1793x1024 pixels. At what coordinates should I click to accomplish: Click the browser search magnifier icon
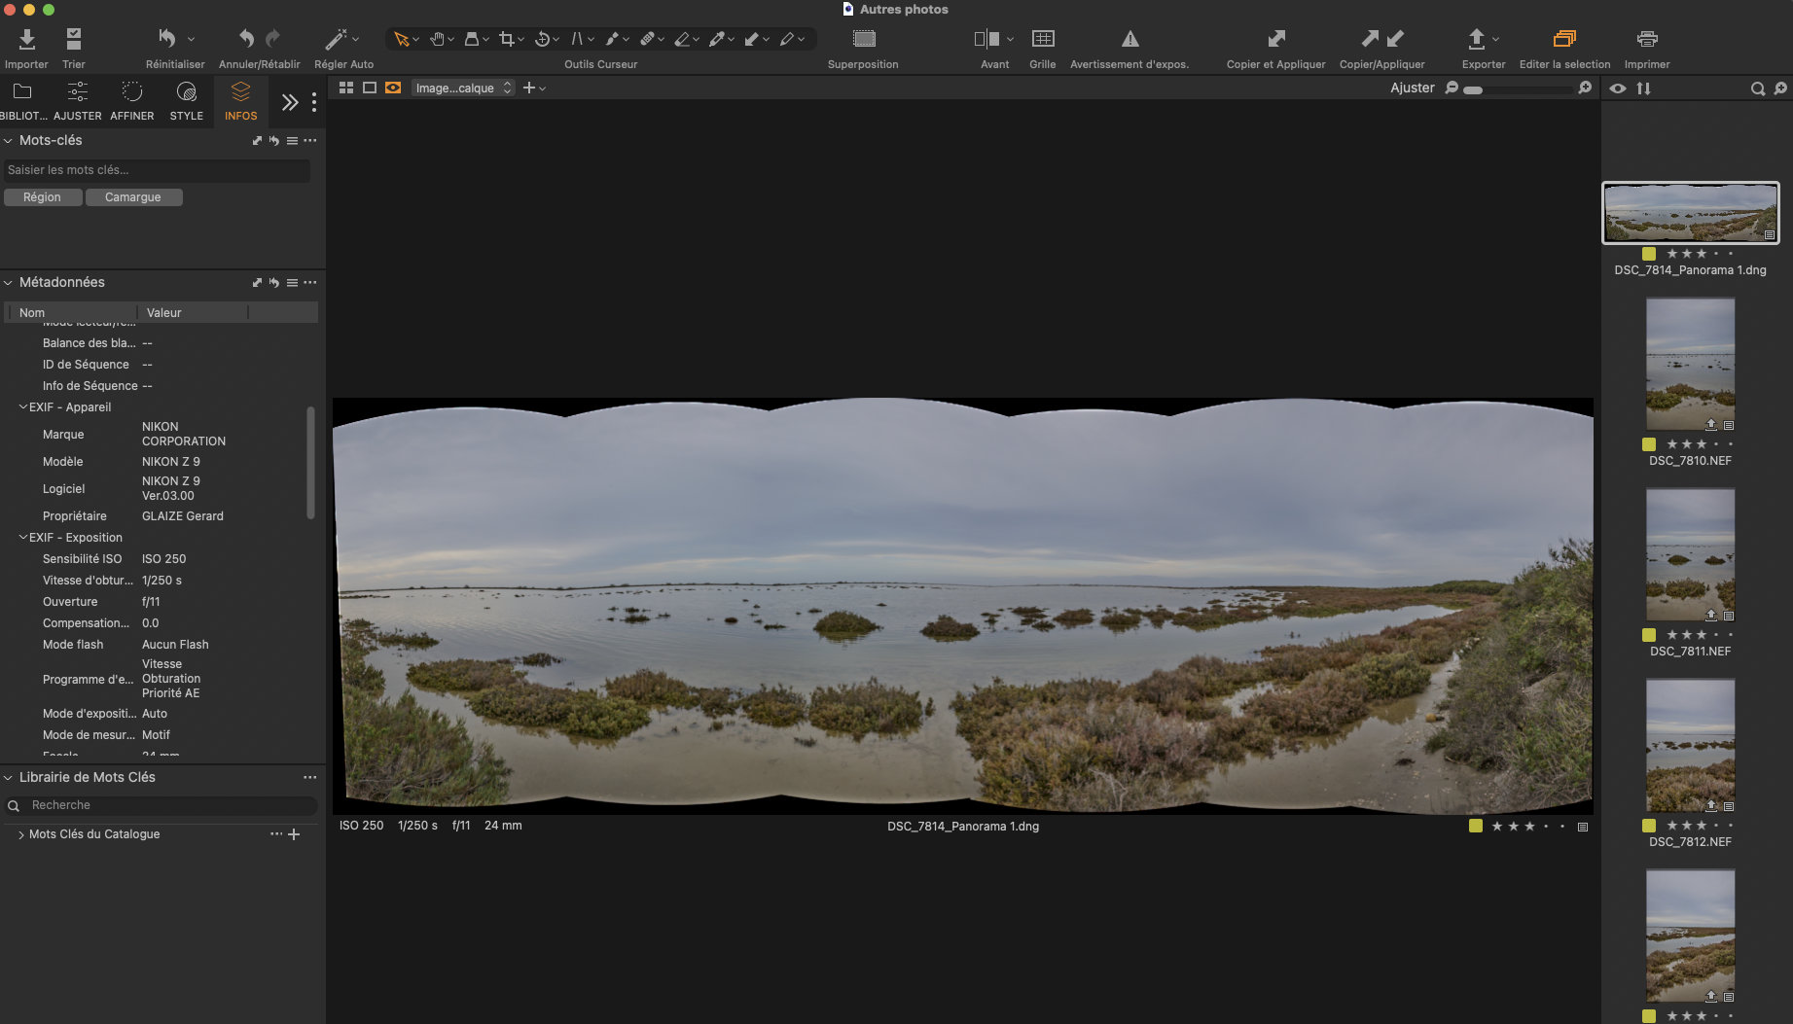[1758, 88]
